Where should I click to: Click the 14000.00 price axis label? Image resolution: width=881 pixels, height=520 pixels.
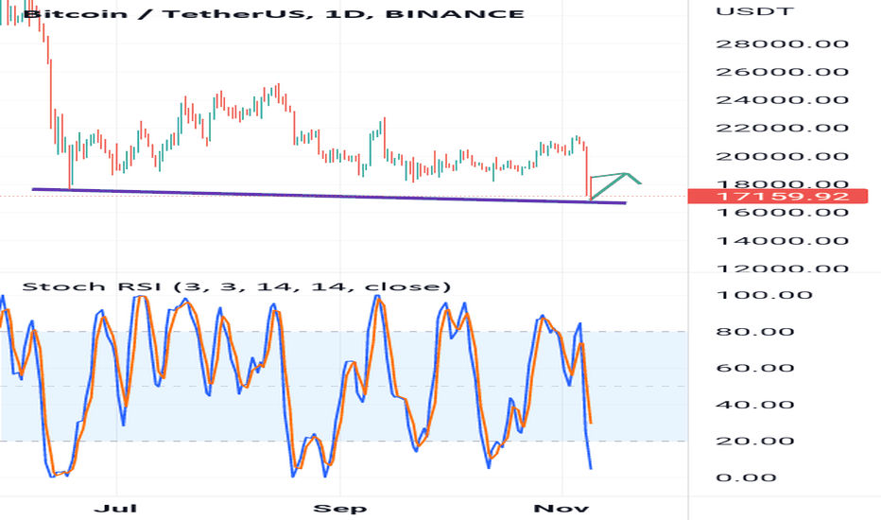tap(782, 241)
